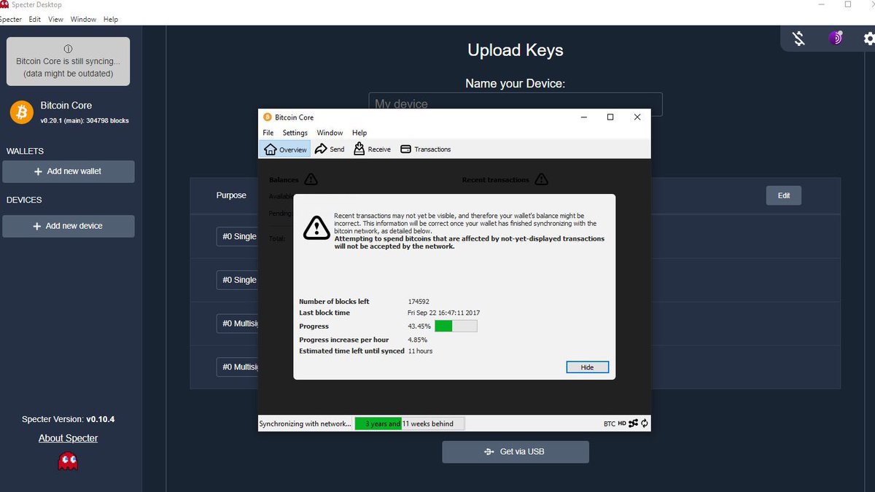Click the info icon on syncing notice

pyautogui.click(x=68, y=49)
